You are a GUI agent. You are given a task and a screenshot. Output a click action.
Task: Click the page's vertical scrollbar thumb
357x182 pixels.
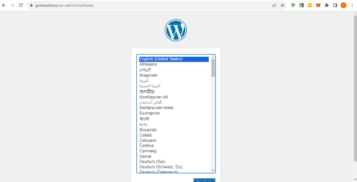pos(355,89)
